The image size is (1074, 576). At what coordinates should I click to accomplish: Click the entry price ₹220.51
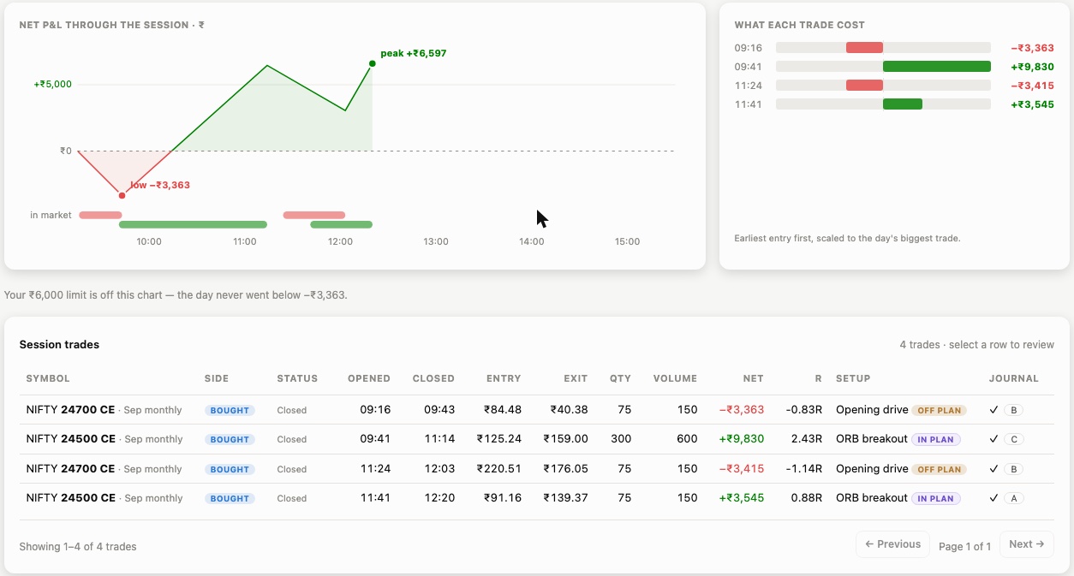[499, 469]
